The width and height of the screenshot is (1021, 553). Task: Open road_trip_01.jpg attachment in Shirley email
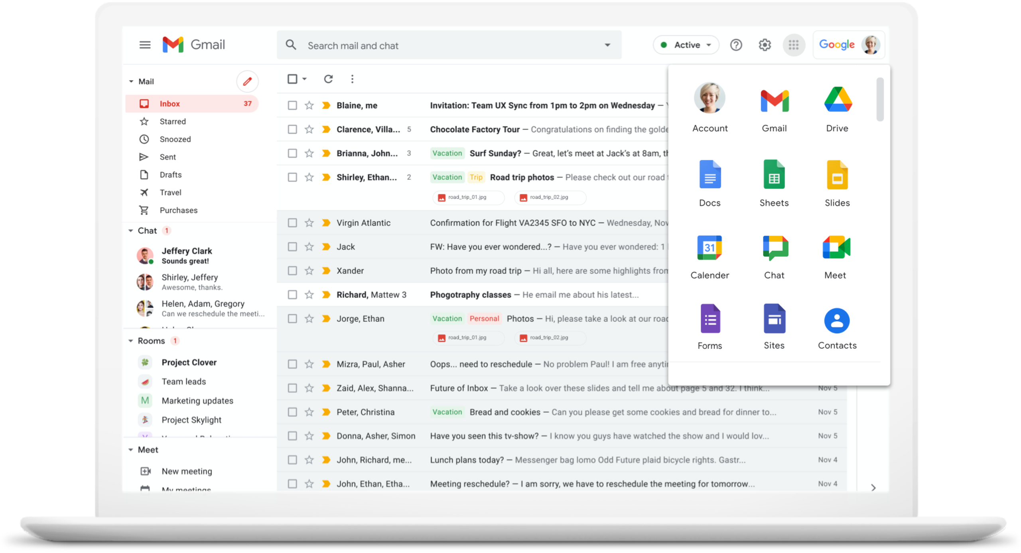[x=468, y=197]
